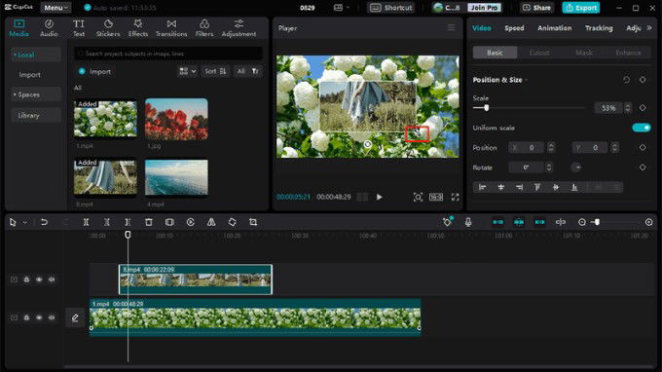The width and height of the screenshot is (662, 372).
Task: Delete the selected clip with trash icon
Action: point(149,222)
